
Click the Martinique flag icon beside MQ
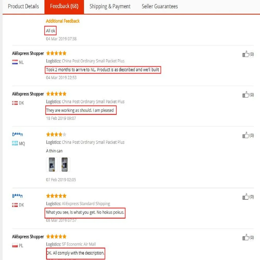click(15, 143)
